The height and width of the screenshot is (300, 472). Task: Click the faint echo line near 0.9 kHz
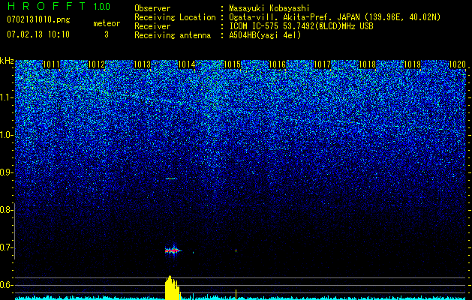[170, 178]
